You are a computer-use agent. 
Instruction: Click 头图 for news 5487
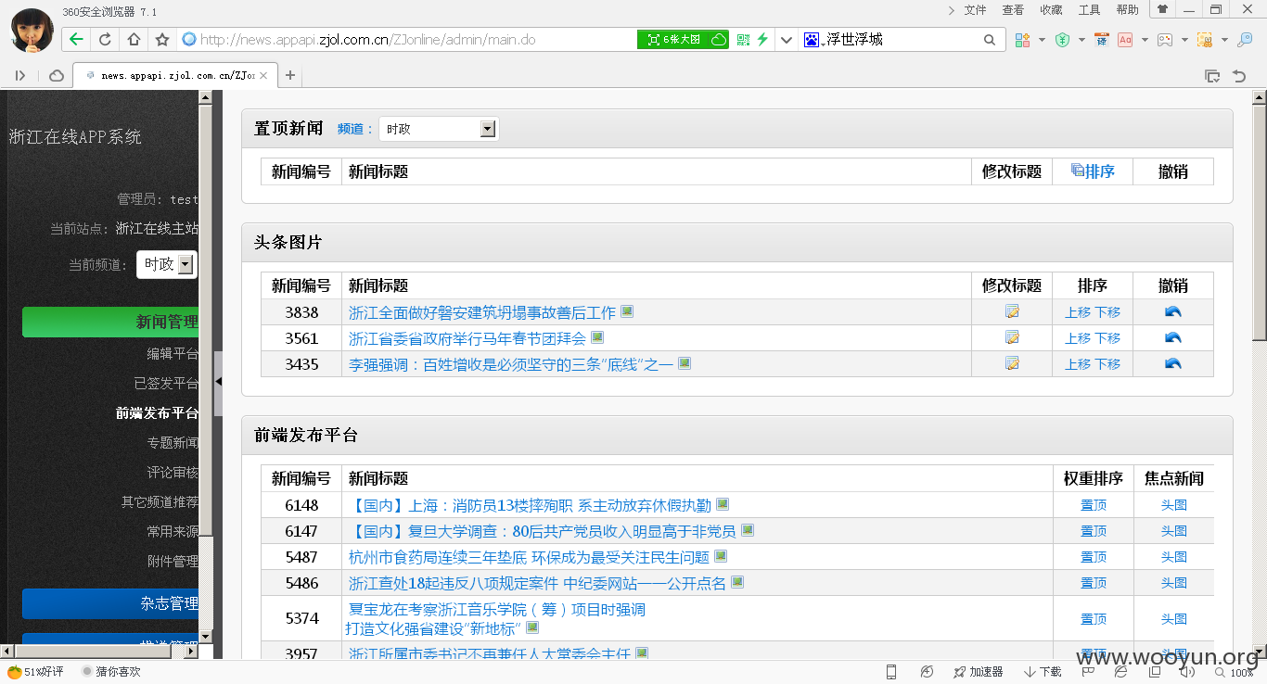pyautogui.click(x=1174, y=557)
